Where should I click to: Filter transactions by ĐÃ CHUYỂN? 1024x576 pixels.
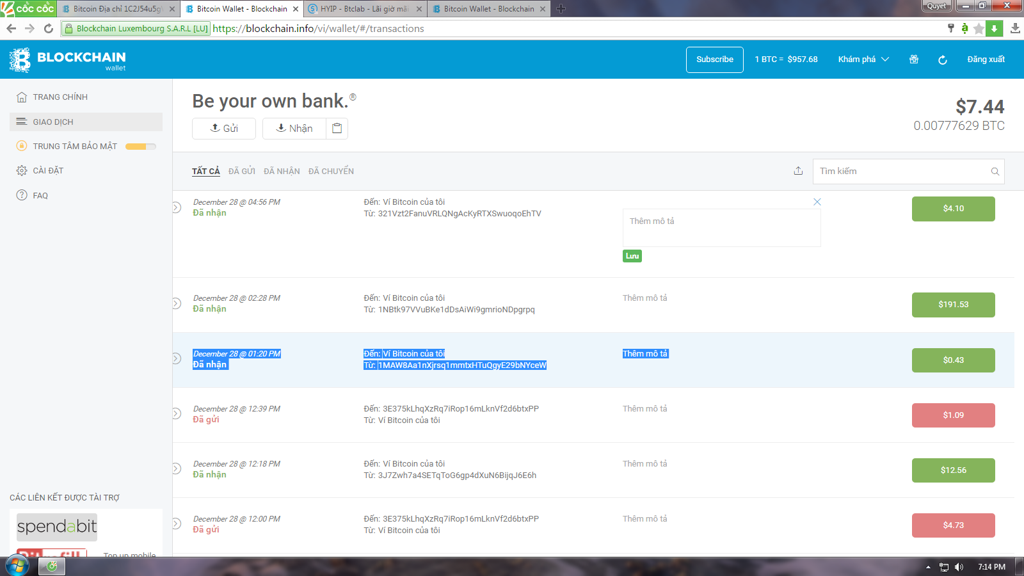(x=331, y=172)
